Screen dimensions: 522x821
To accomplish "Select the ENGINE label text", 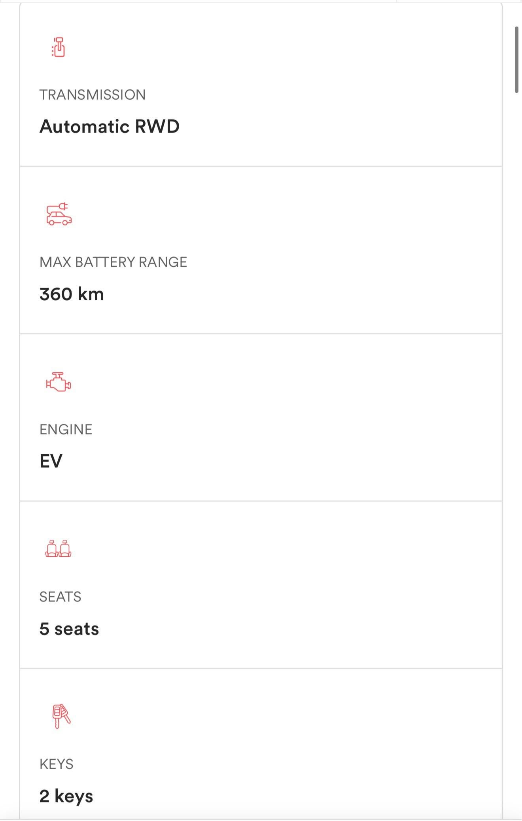I will [x=66, y=430].
